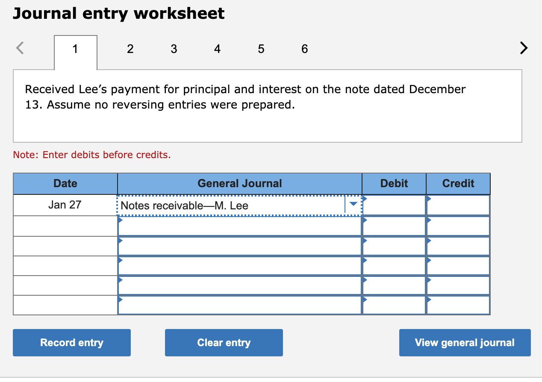Click the 'Journal entry worksheet' heading
The height and width of the screenshot is (382, 542).
[x=118, y=14]
